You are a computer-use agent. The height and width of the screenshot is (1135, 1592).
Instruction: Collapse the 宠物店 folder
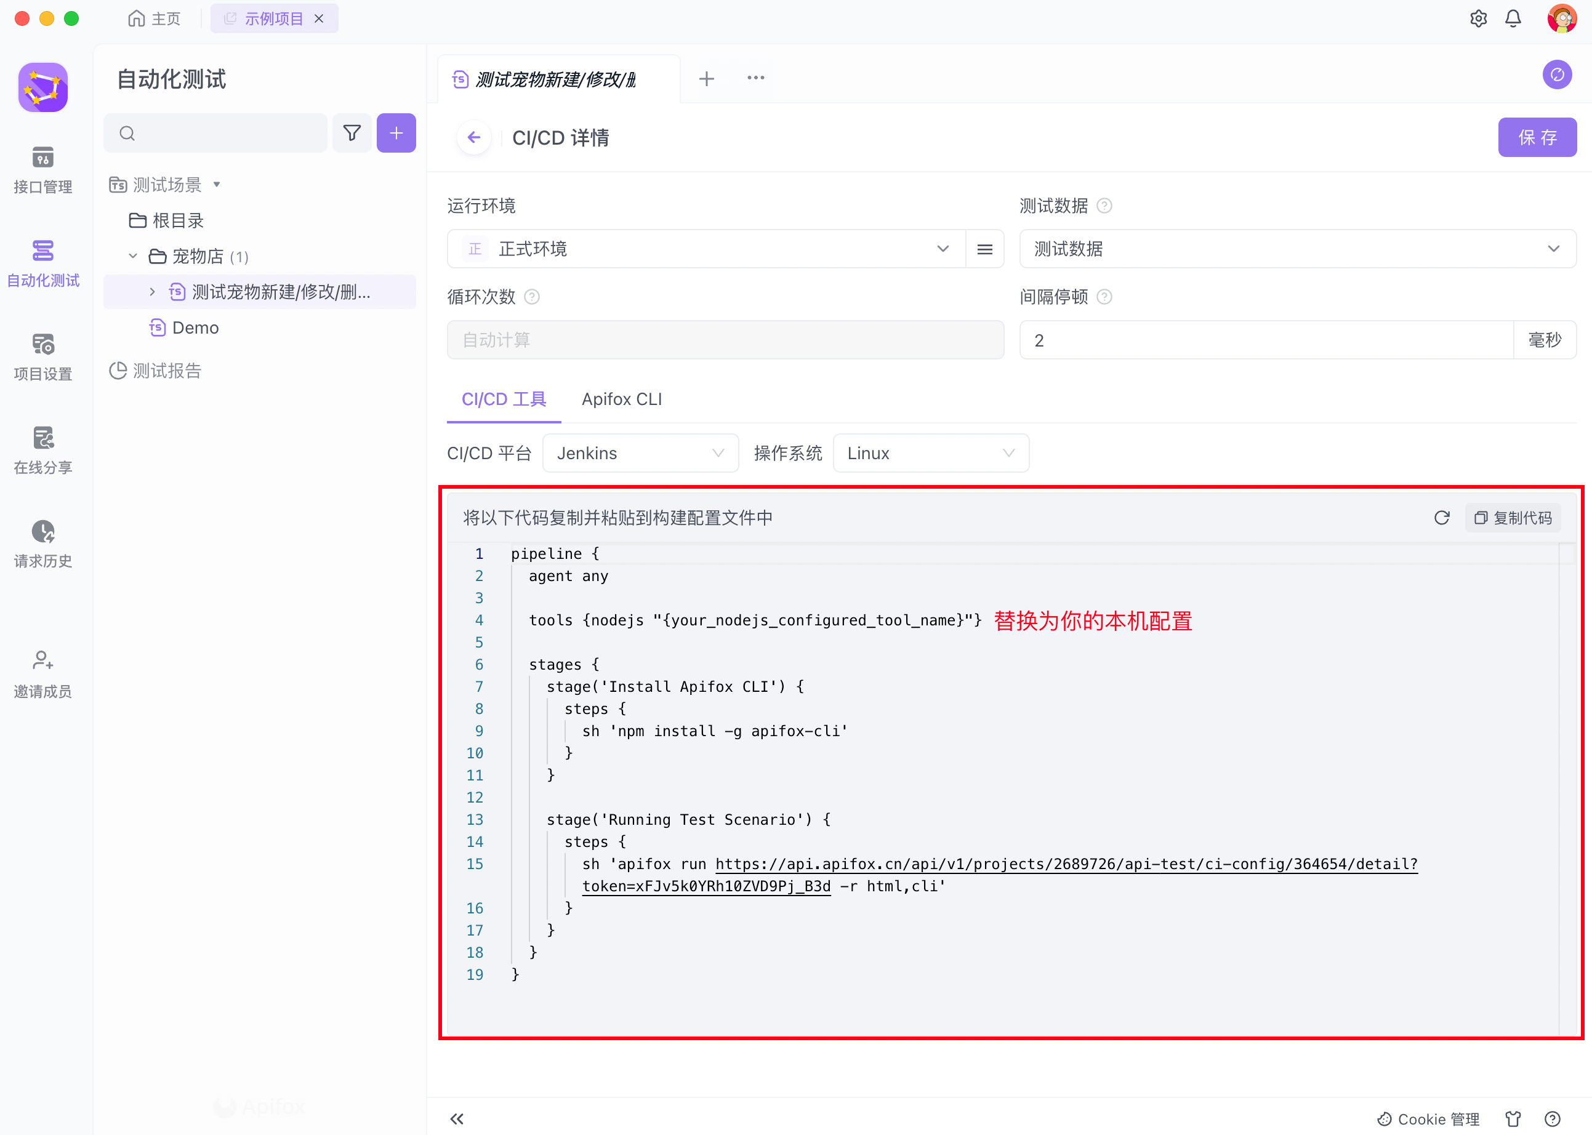[x=133, y=257]
